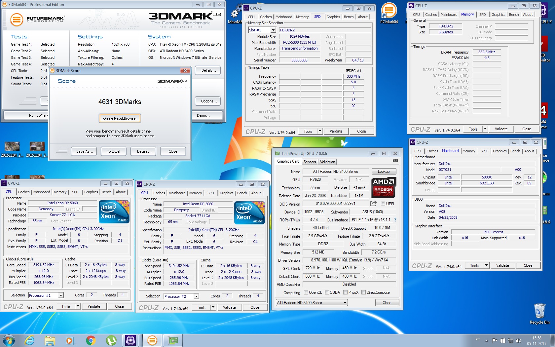Expand Tools arrow in Processor #2 CPU-Z window

(x=213, y=307)
